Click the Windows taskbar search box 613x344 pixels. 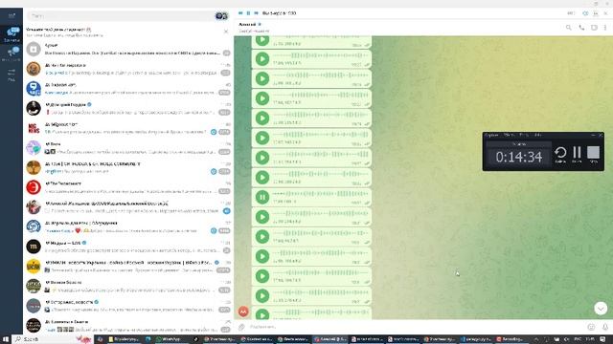tap(53, 339)
